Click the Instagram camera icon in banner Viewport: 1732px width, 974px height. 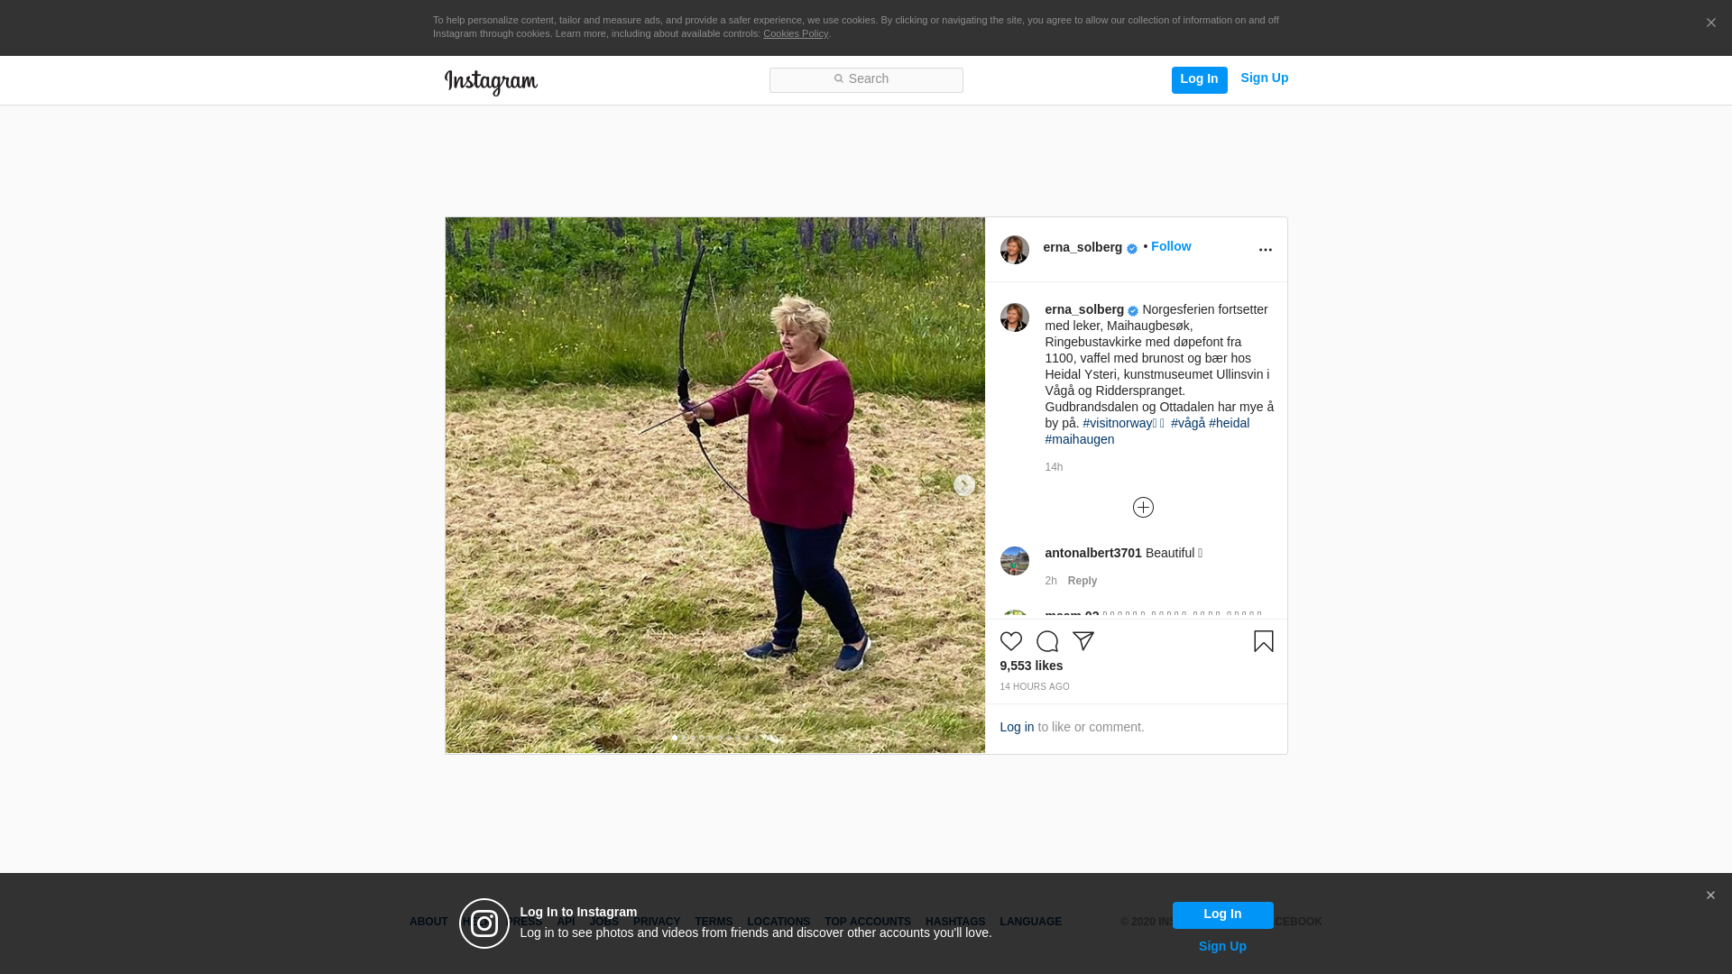pyautogui.click(x=484, y=923)
